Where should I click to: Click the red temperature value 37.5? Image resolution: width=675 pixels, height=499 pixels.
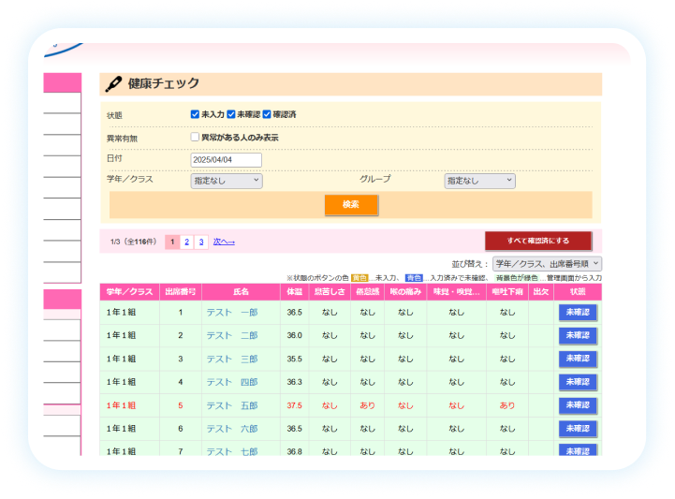tap(295, 405)
